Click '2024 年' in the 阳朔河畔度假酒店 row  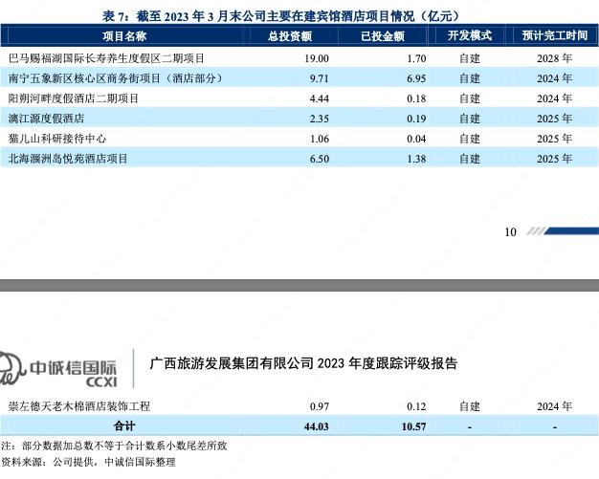pos(555,98)
